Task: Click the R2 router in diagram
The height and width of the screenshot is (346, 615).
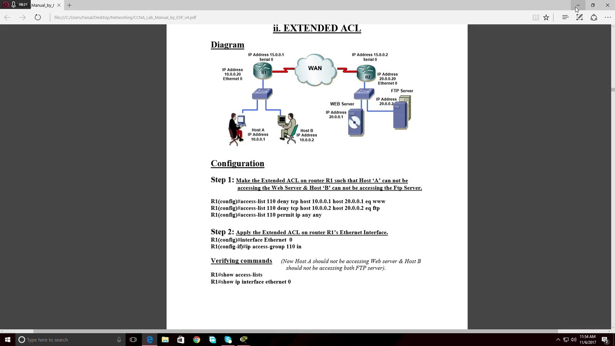Action: pyautogui.click(x=367, y=73)
